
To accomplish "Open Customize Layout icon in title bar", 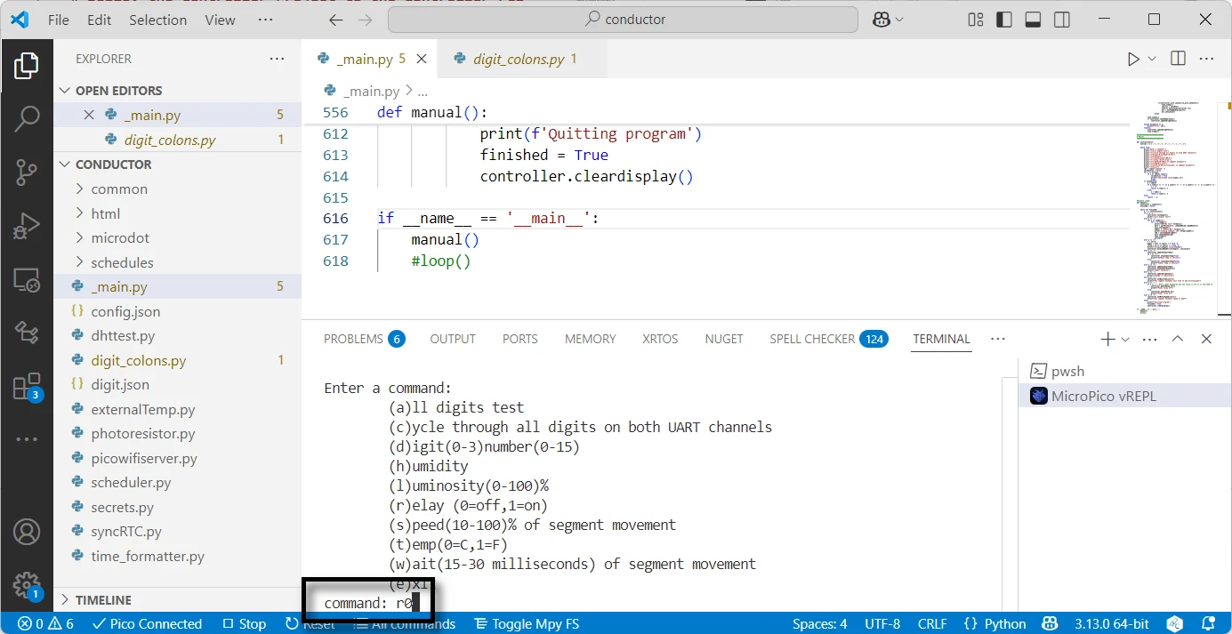I will pos(976,20).
